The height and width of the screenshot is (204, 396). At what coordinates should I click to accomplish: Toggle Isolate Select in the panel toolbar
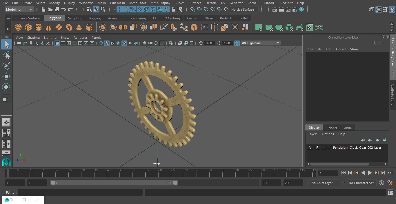coord(171,43)
